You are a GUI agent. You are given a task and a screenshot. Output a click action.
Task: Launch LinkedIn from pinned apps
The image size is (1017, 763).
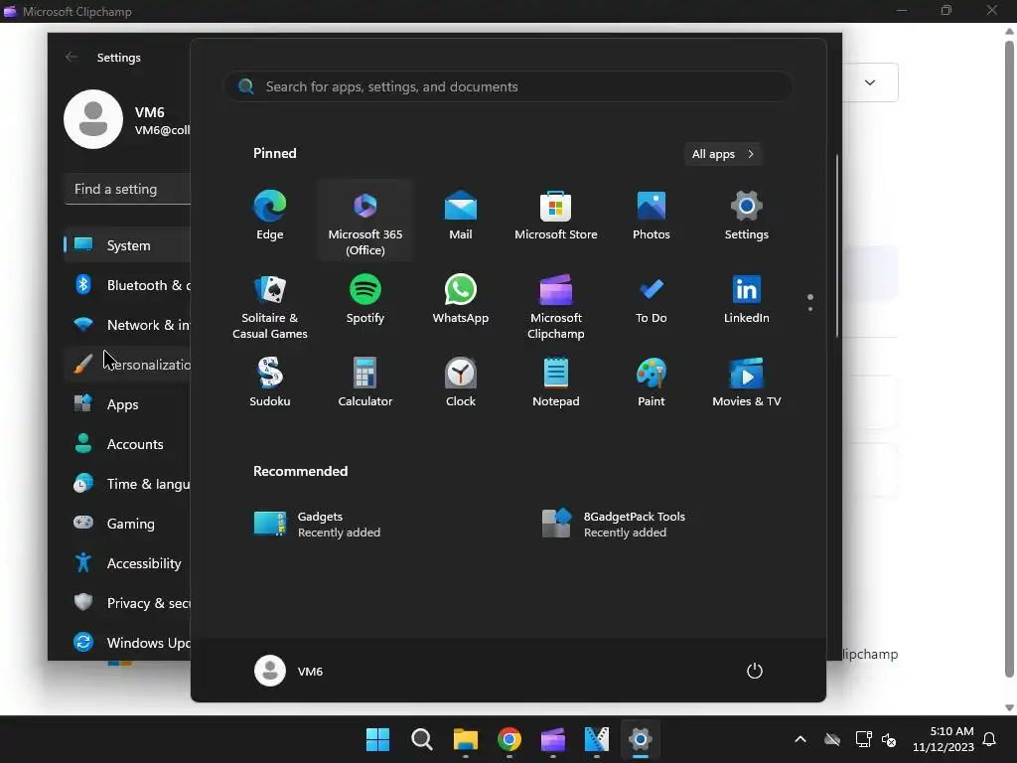[x=747, y=300]
